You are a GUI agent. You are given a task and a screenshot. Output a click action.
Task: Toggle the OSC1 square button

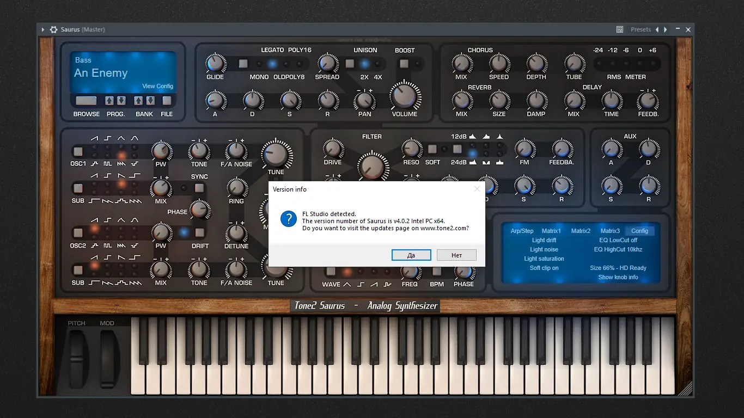(78, 151)
